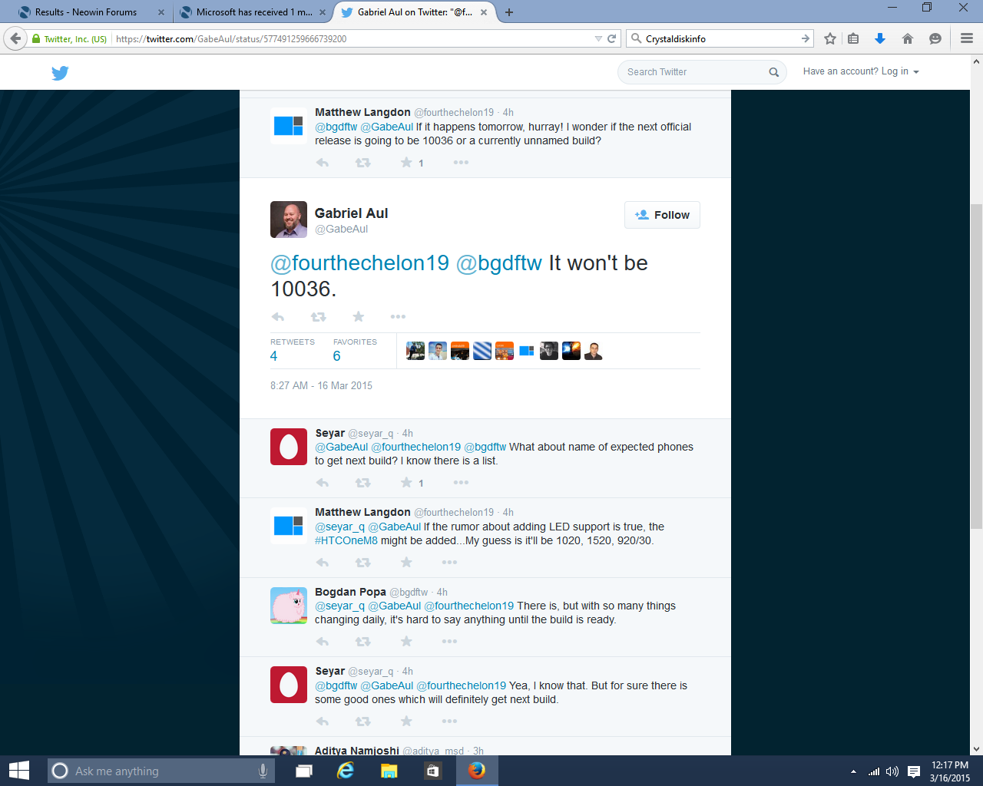
Task: Open the 'Have an account? Log in' dropdown
Action: click(861, 71)
